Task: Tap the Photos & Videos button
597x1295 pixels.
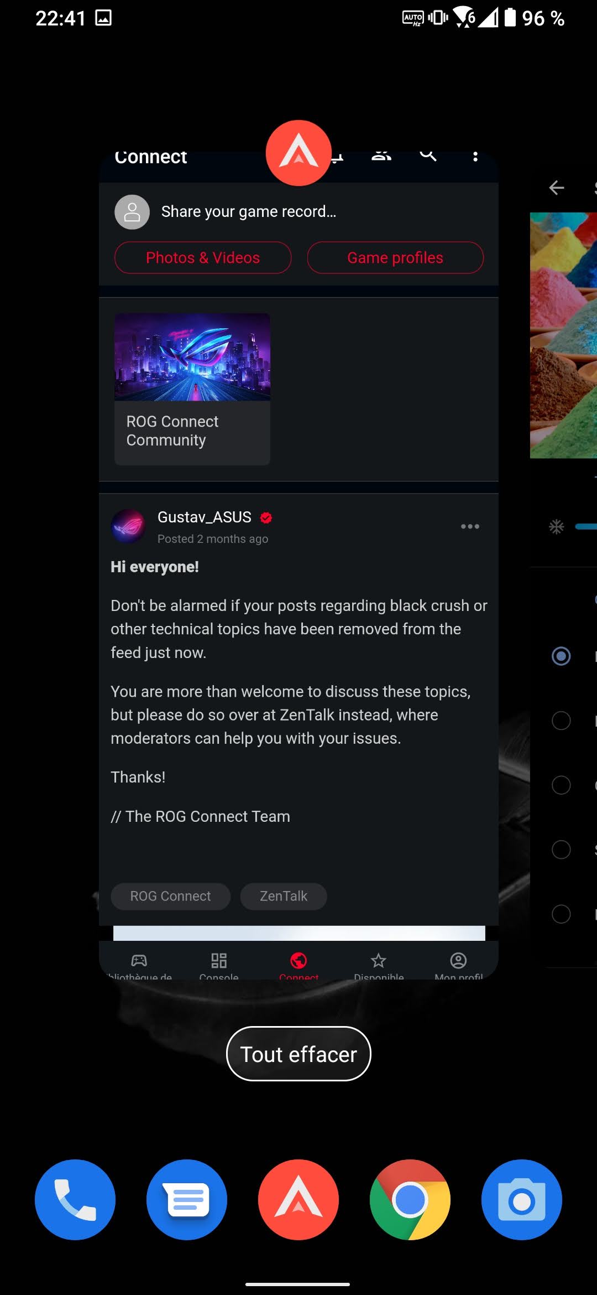Action: coord(203,258)
